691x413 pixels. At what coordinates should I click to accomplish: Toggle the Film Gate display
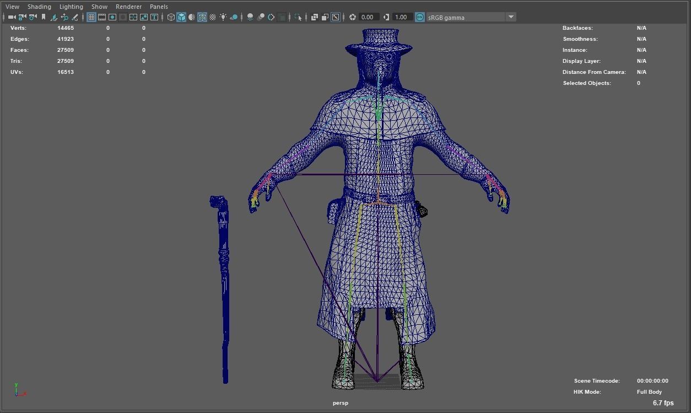102,17
